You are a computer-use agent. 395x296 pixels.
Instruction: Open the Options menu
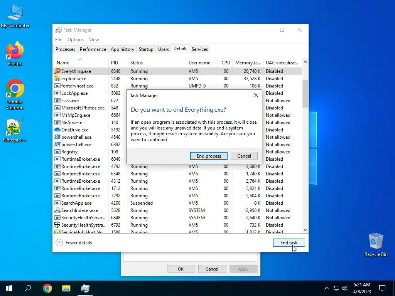(76, 40)
